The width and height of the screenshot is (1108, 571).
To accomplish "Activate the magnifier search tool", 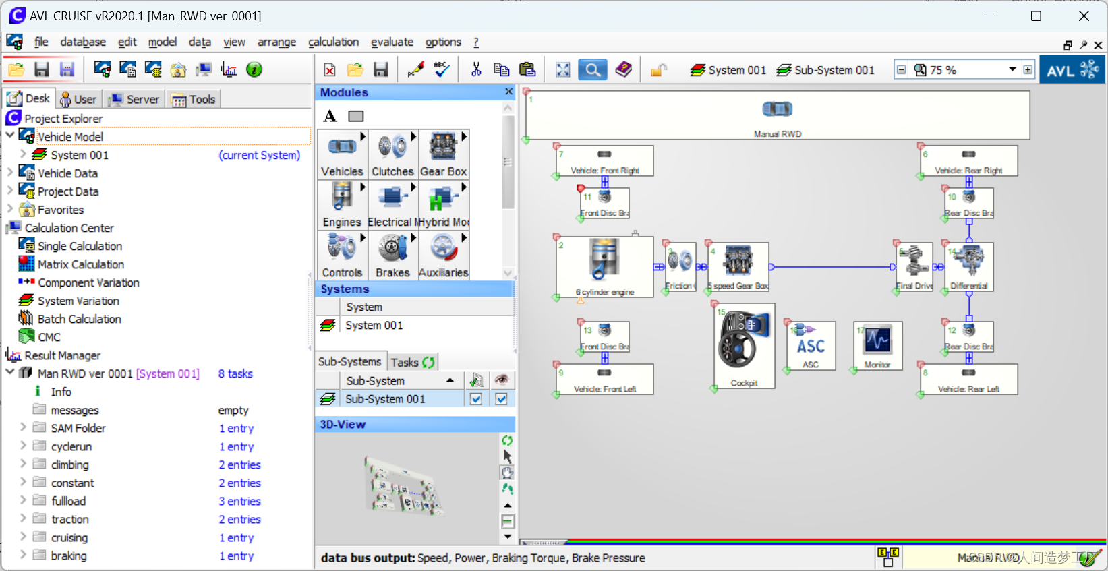I will [592, 69].
